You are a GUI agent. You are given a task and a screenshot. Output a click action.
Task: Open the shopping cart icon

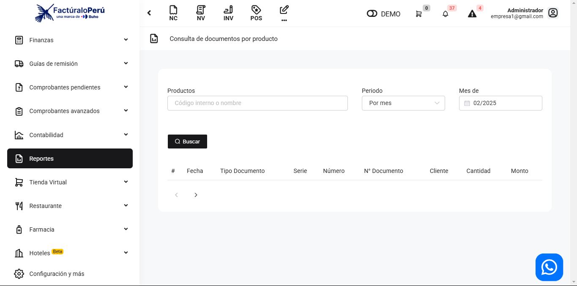pyautogui.click(x=418, y=14)
